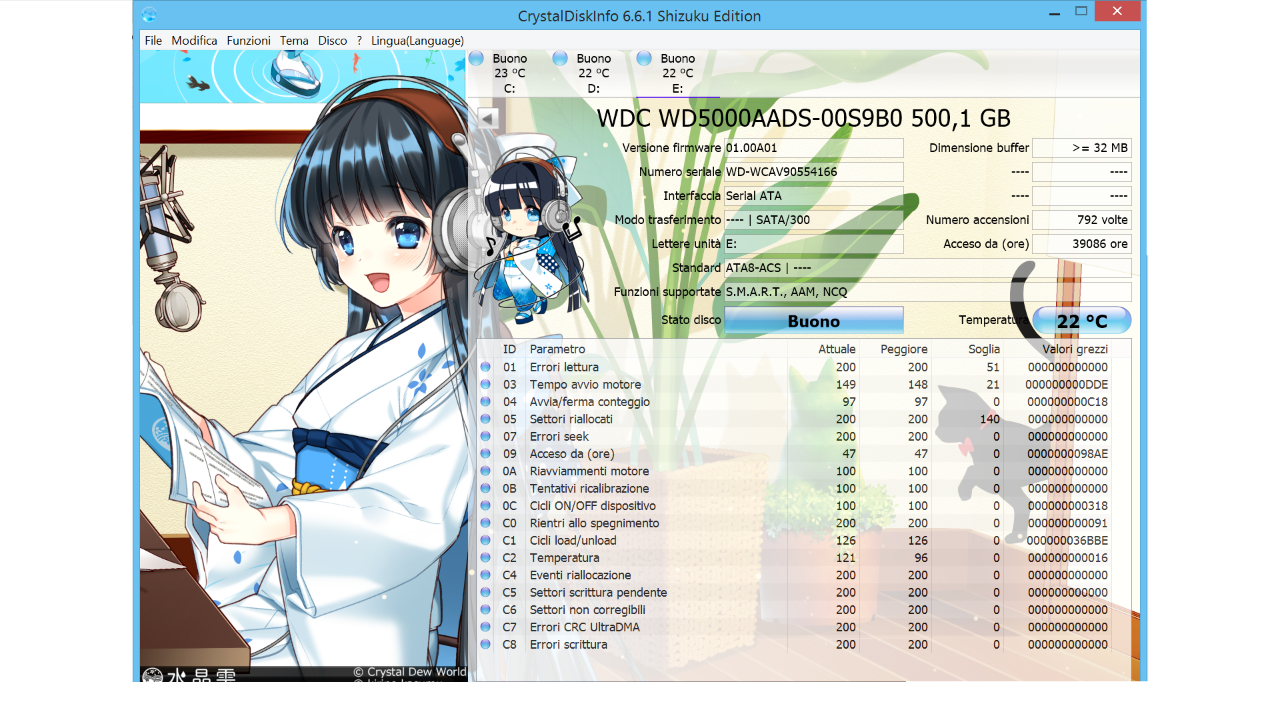The width and height of the screenshot is (1280, 720).
Task: Click the Standard field ATA8-ACS
Action: [x=928, y=268]
